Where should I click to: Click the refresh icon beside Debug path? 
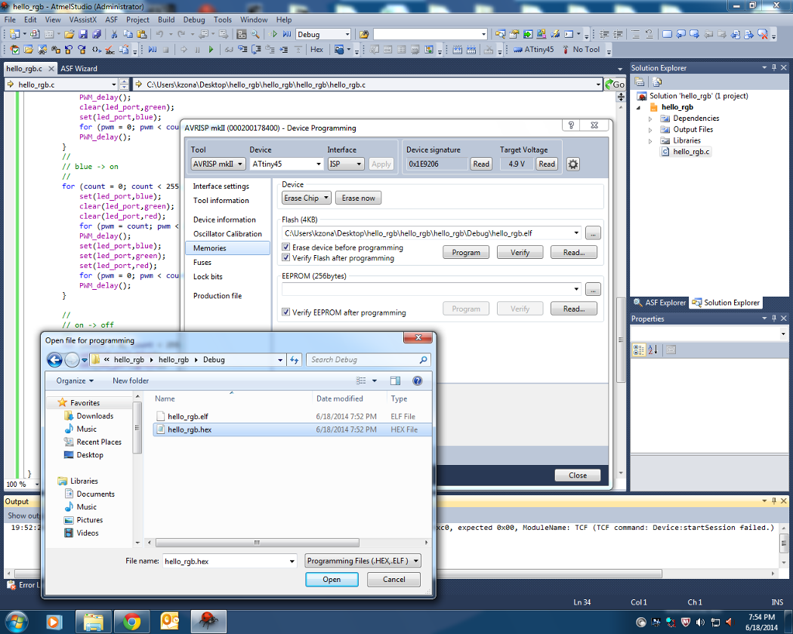[x=295, y=359]
